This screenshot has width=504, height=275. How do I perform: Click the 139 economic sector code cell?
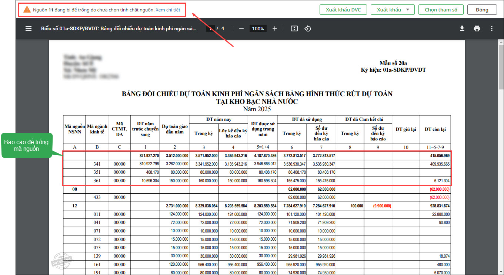(97, 256)
